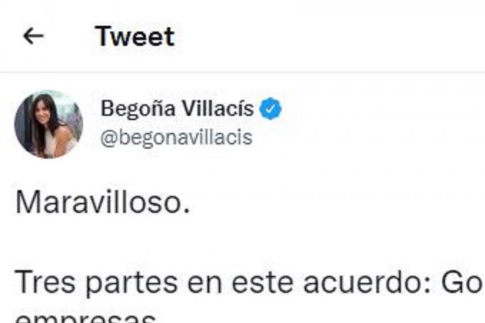Click the word partes in tweet text
This screenshot has width=485, height=323.
(x=132, y=283)
